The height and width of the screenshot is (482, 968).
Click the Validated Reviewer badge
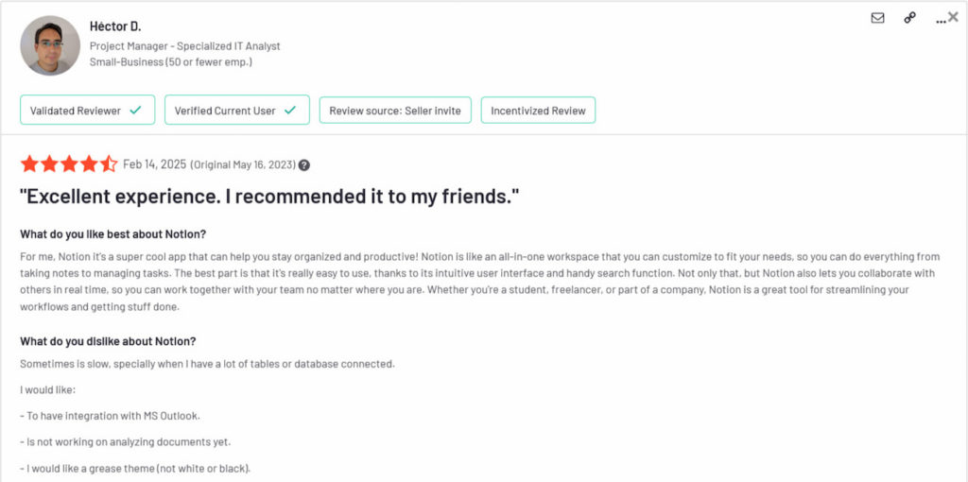76,111
